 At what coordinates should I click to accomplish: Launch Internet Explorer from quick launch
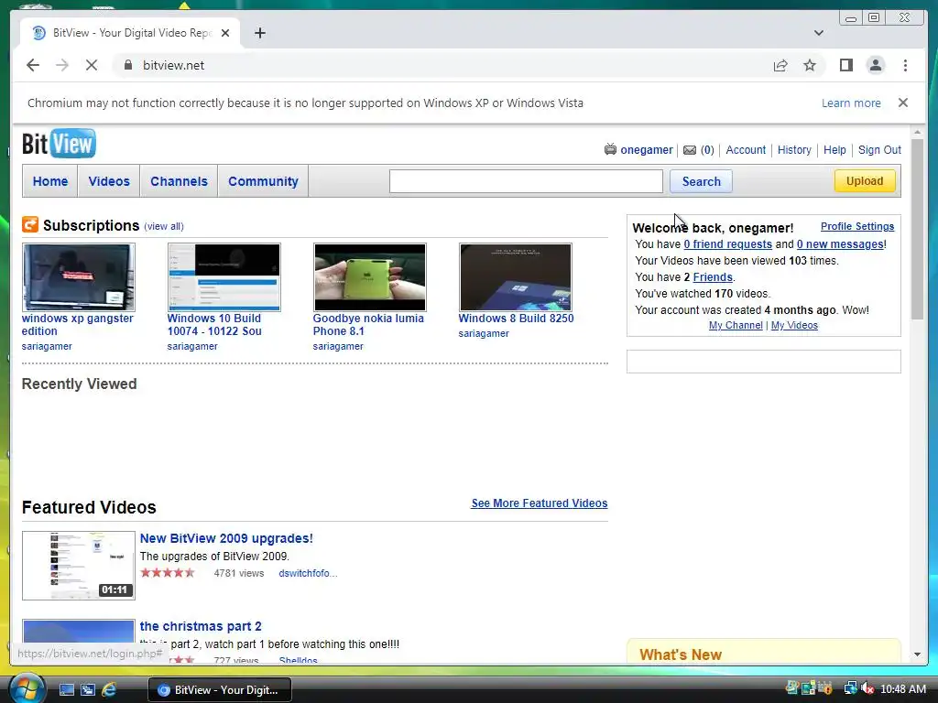click(109, 690)
